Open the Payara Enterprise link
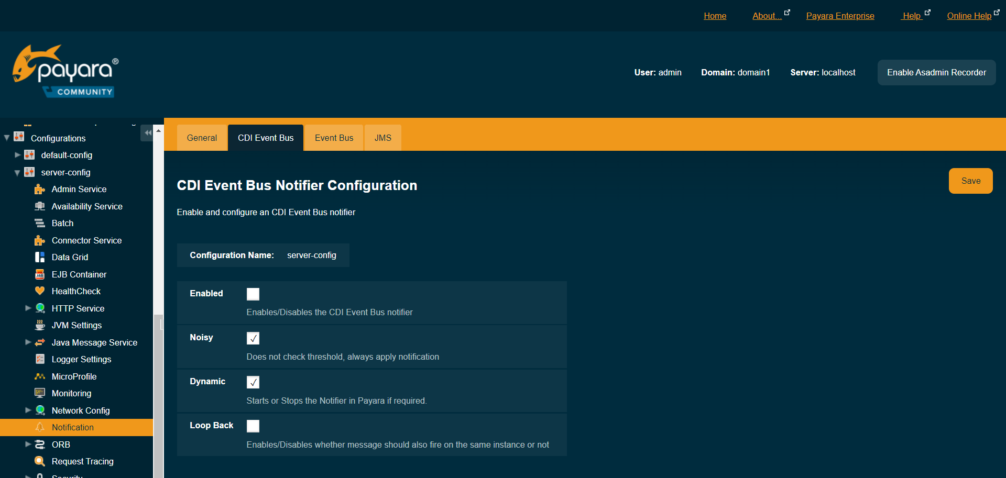 (840, 16)
